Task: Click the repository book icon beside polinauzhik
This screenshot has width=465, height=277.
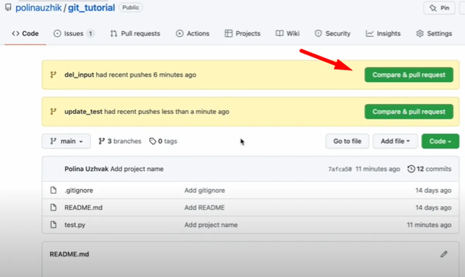Action: (9, 7)
